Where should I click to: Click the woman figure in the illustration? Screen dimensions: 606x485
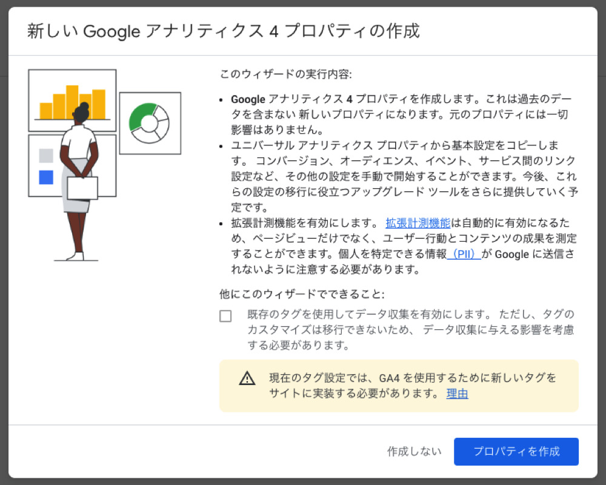[x=79, y=182]
